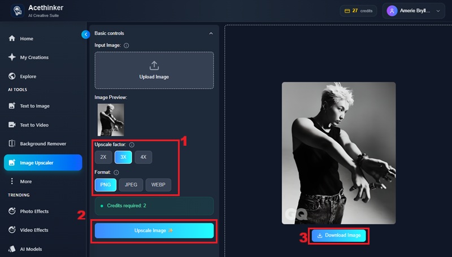
Task: Click info icon beside Input Image
Action: pyautogui.click(x=126, y=46)
